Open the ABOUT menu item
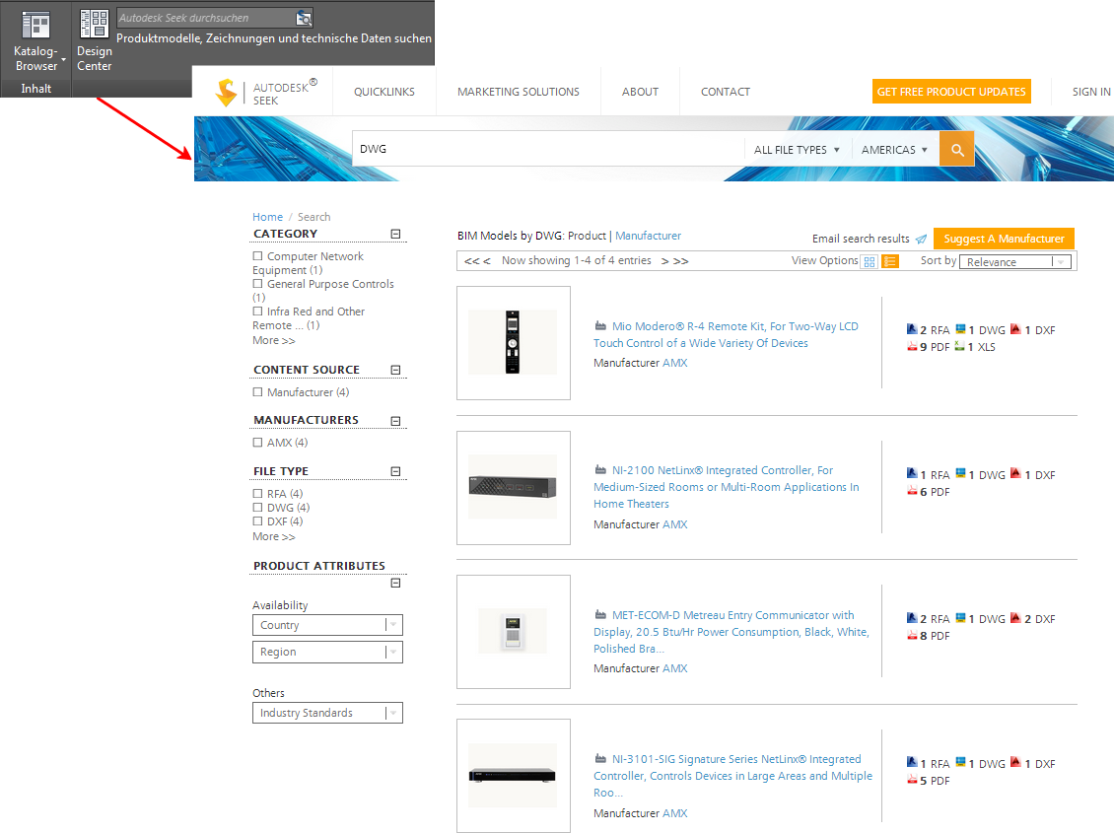1114x833 pixels. click(640, 92)
